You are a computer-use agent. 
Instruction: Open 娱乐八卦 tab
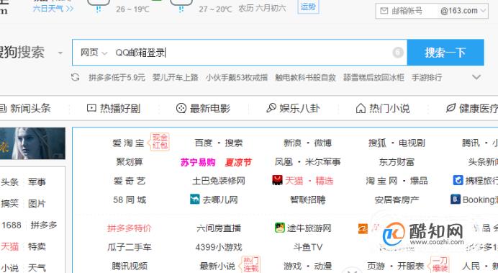pyautogui.click(x=299, y=108)
